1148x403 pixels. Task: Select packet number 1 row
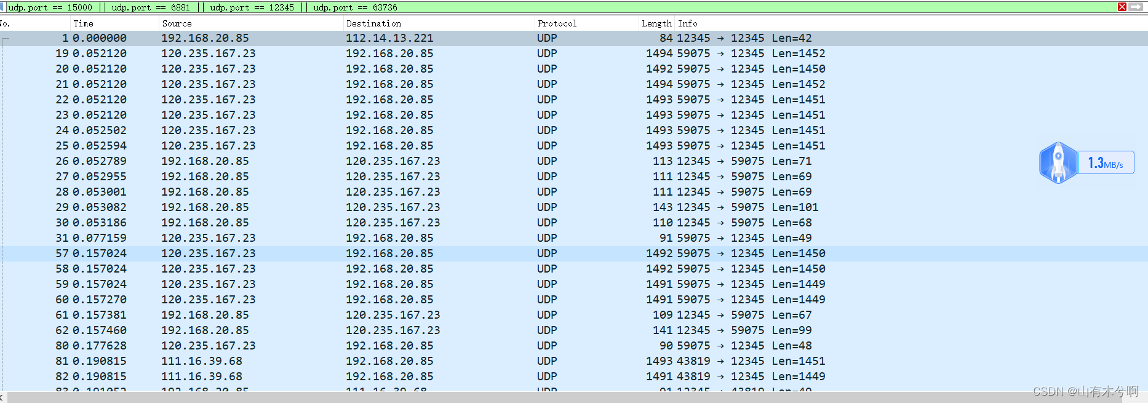[574, 38]
